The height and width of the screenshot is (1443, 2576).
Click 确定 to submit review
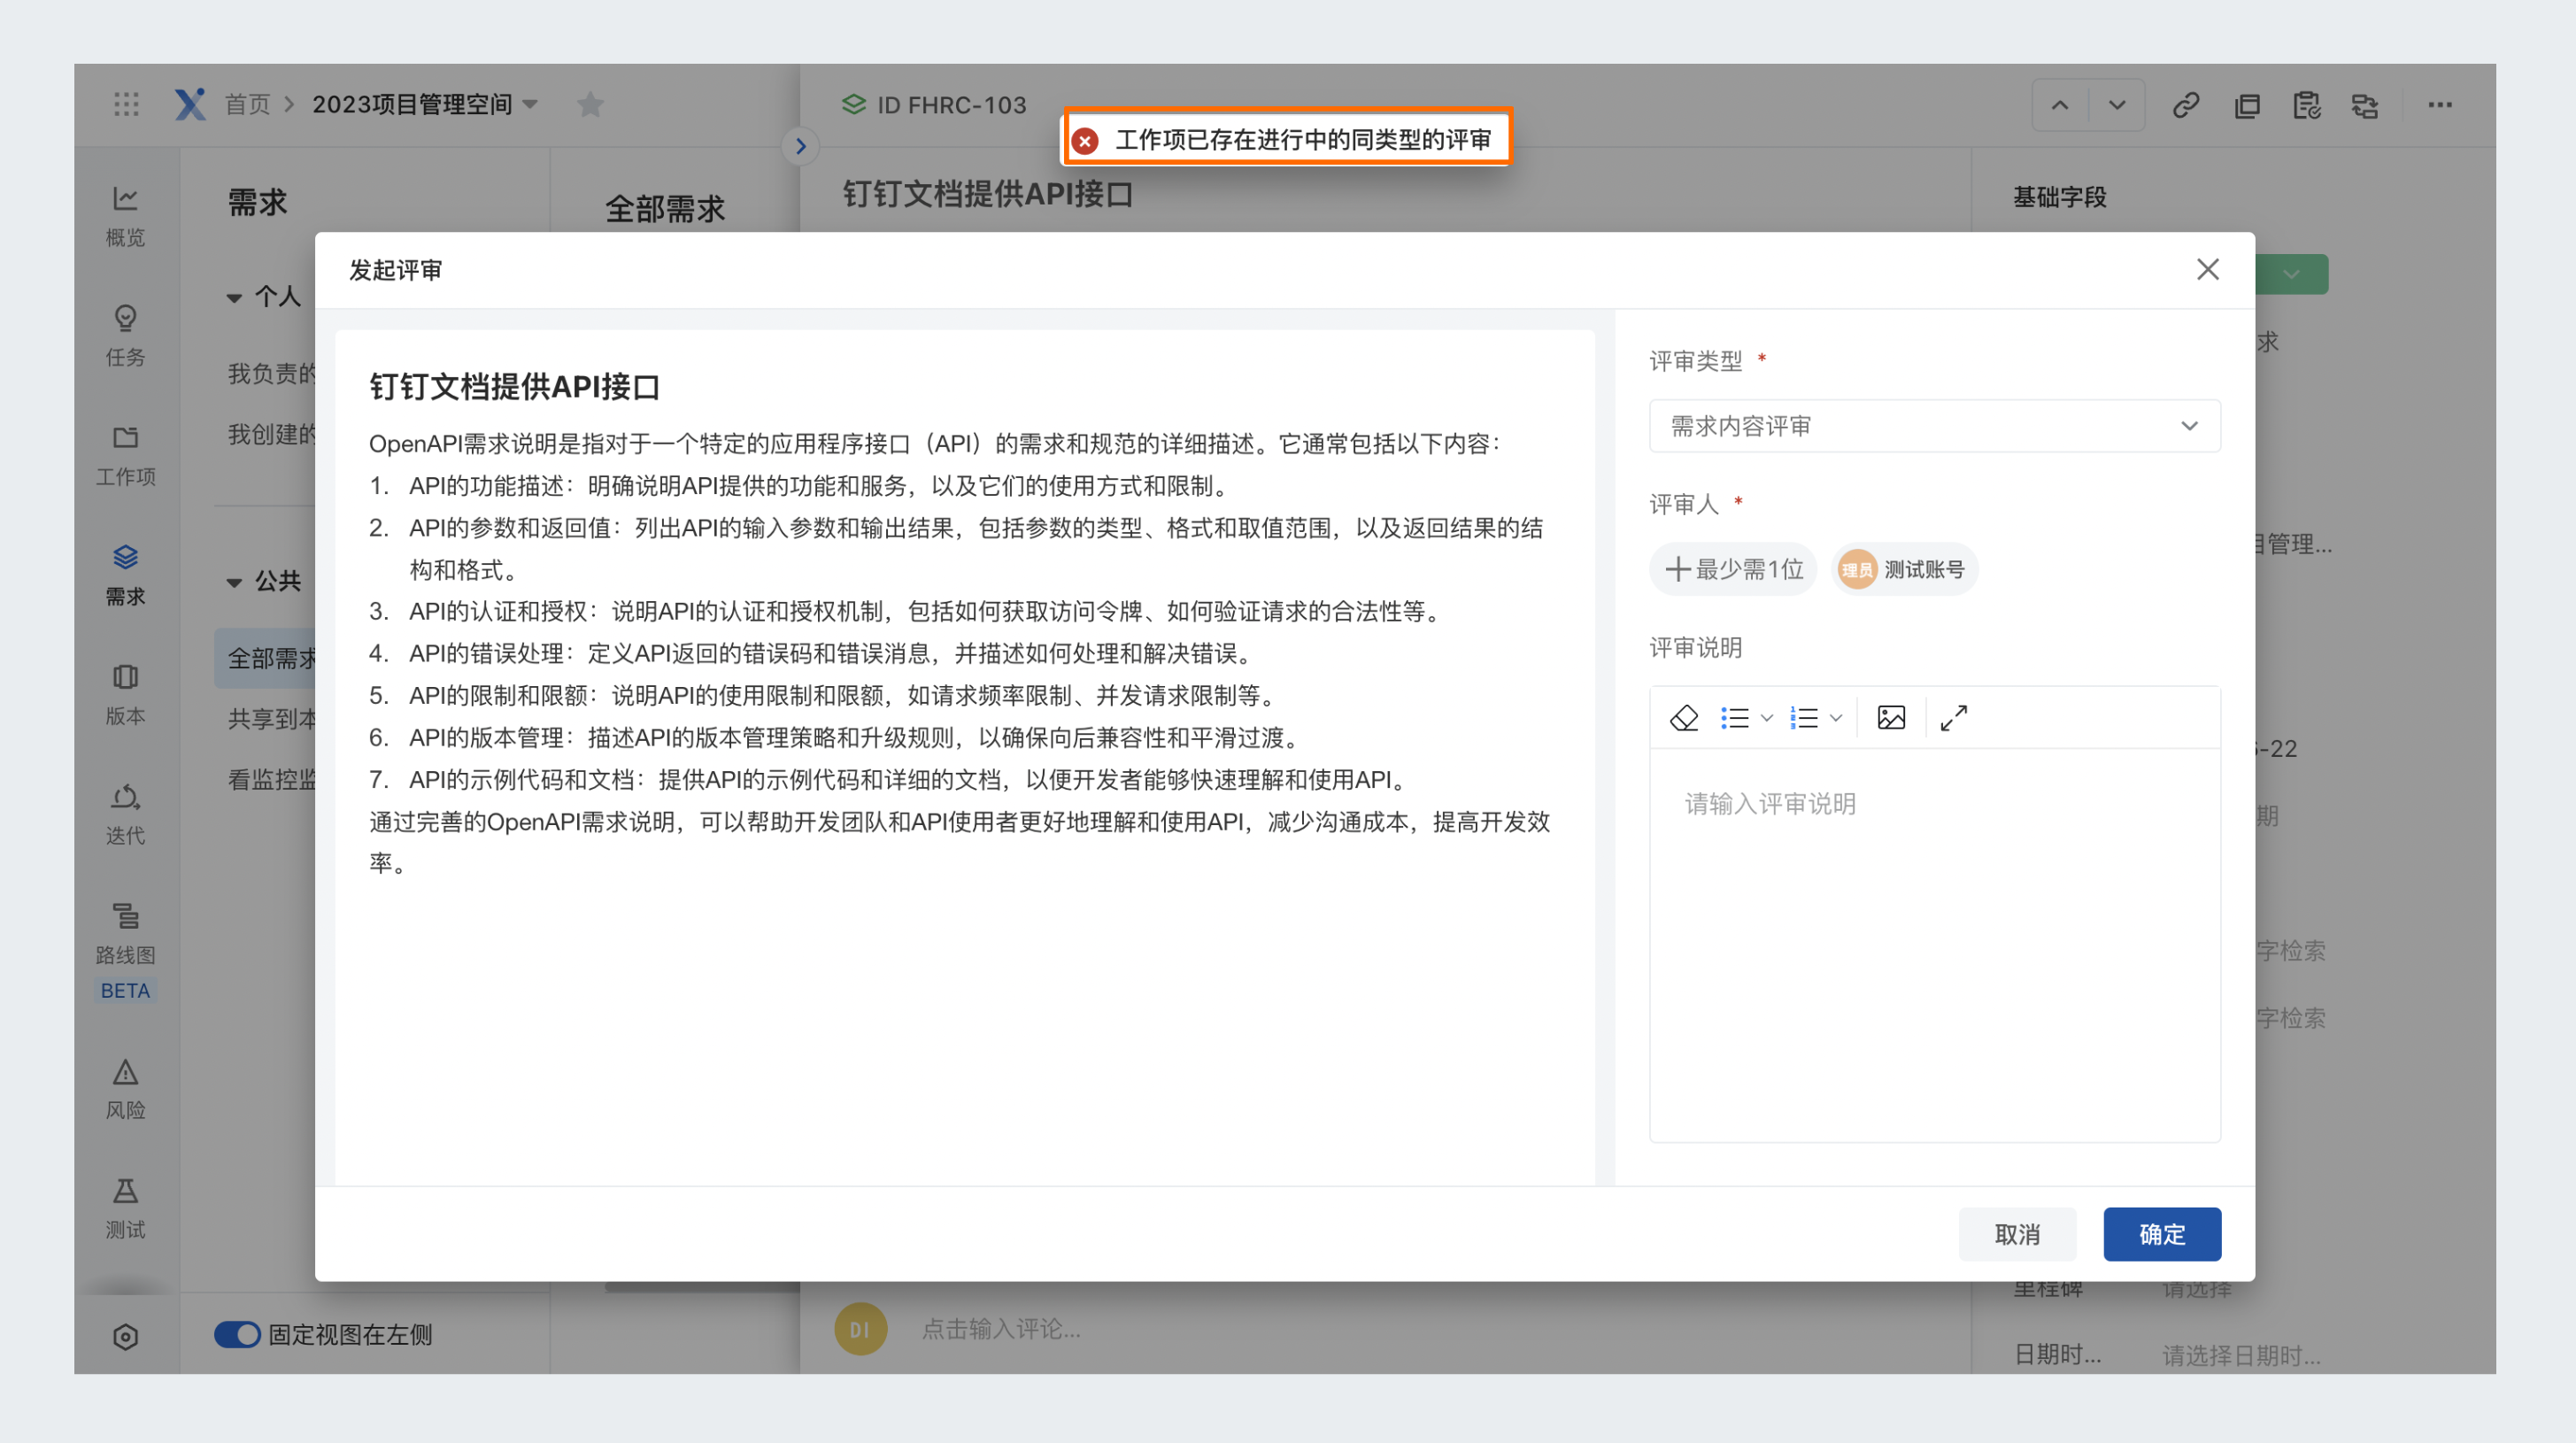pos(2162,1234)
